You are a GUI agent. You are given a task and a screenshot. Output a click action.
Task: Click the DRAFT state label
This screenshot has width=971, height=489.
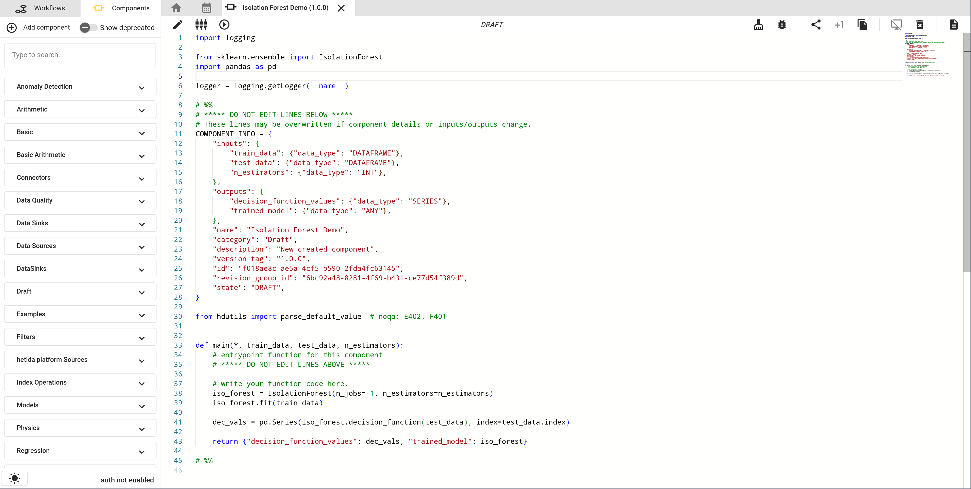pos(492,25)
